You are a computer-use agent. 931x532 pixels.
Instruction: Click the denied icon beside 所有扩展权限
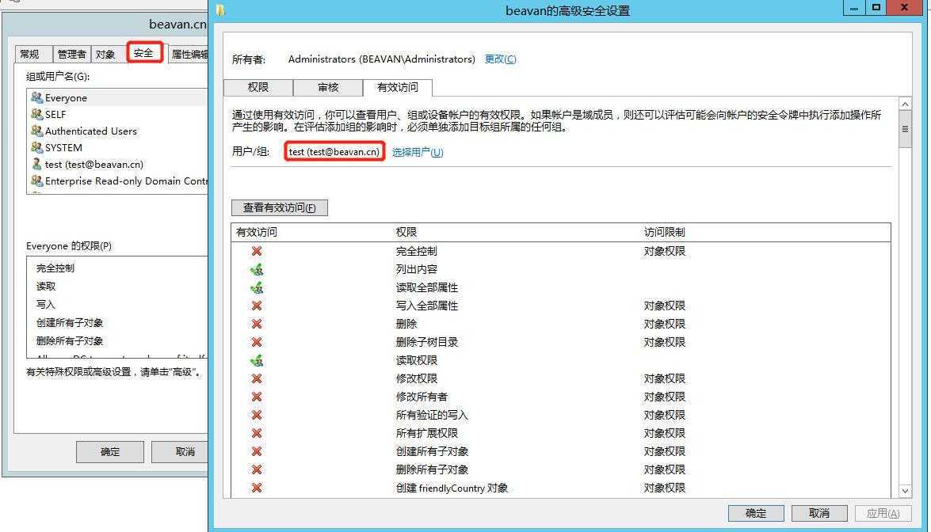pos(257,433)
